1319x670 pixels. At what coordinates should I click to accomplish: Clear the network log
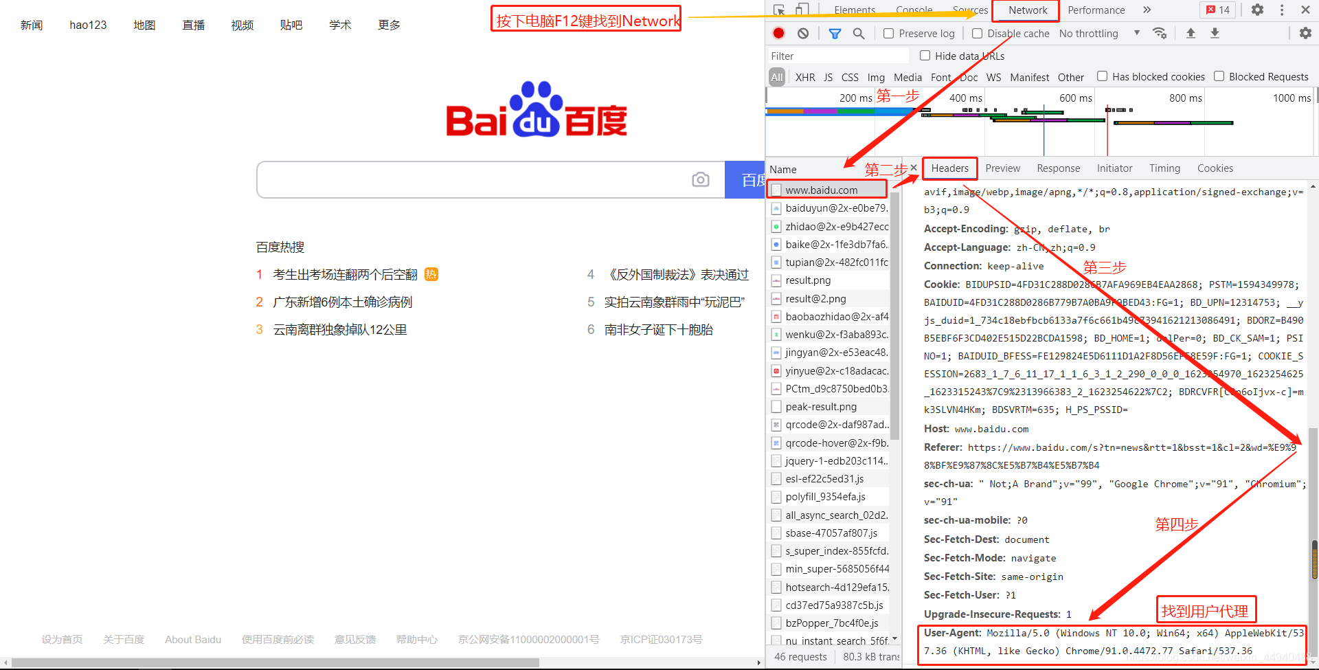[803, 33]
